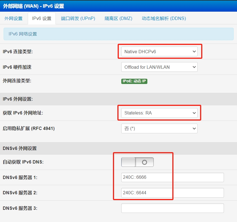Expand the IPv6 硬件加速 Offload dropdown
Image resolution: width=237 pixels, height=222 pixels.
159,67
